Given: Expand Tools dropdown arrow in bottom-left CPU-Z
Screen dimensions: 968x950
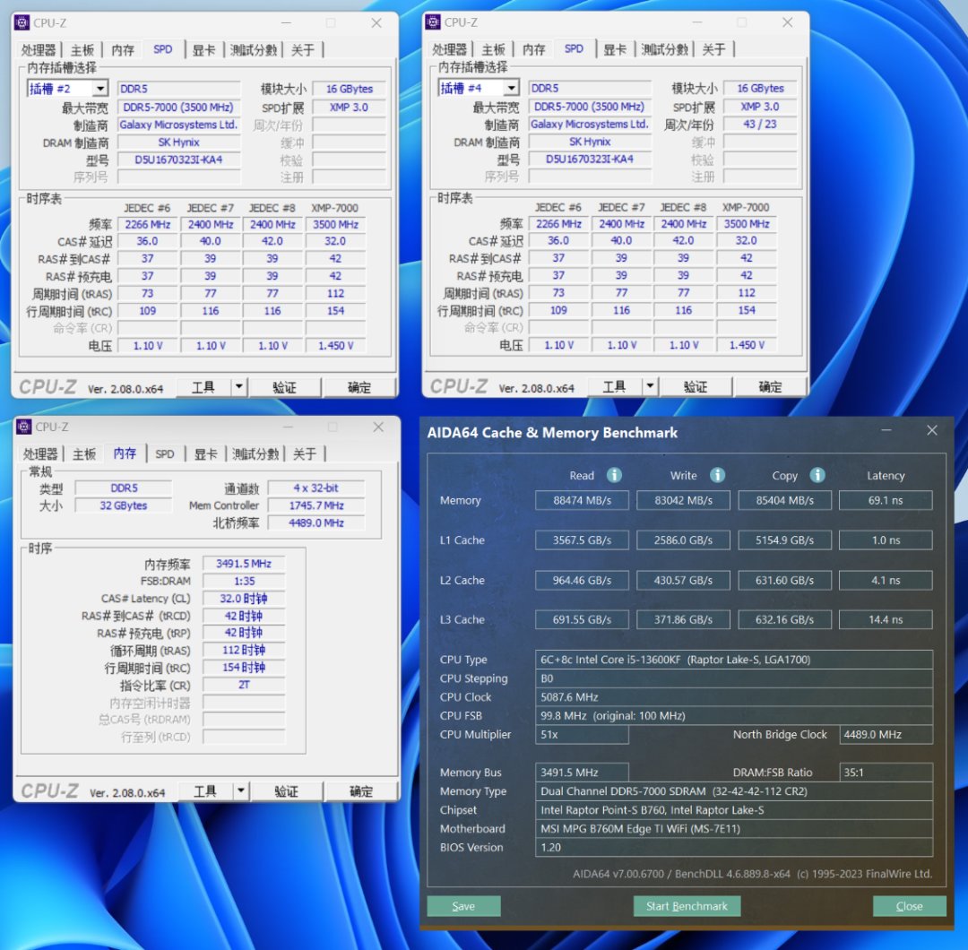Looking at the screenshot, I should click(241, 790).
